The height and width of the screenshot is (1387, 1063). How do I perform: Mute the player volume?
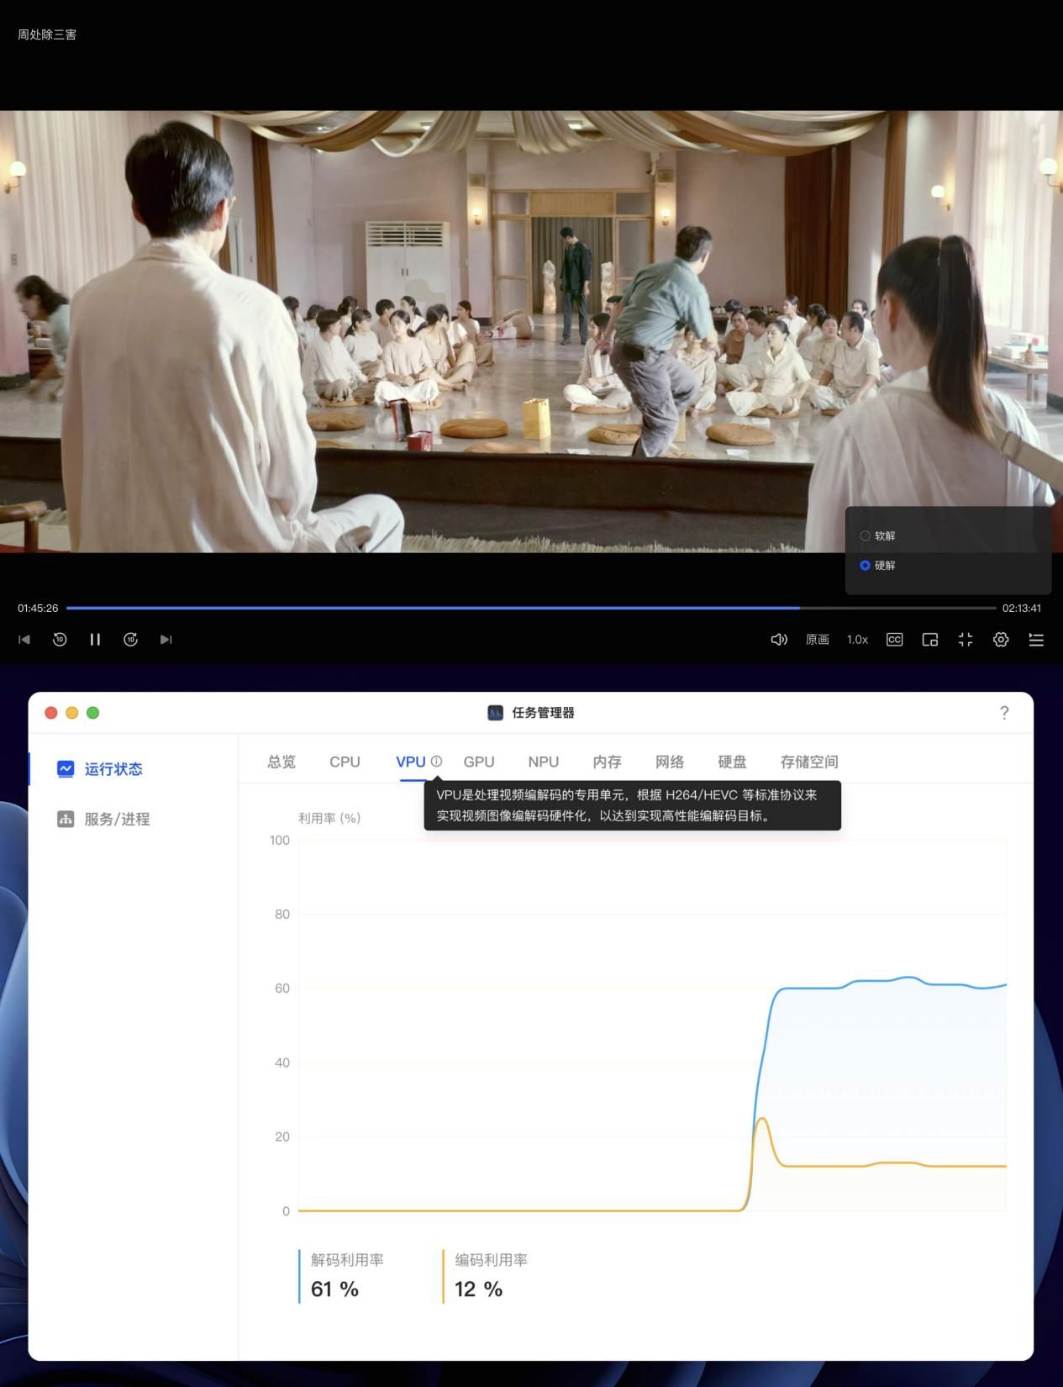pyautogui.click(x=779, y=640)
